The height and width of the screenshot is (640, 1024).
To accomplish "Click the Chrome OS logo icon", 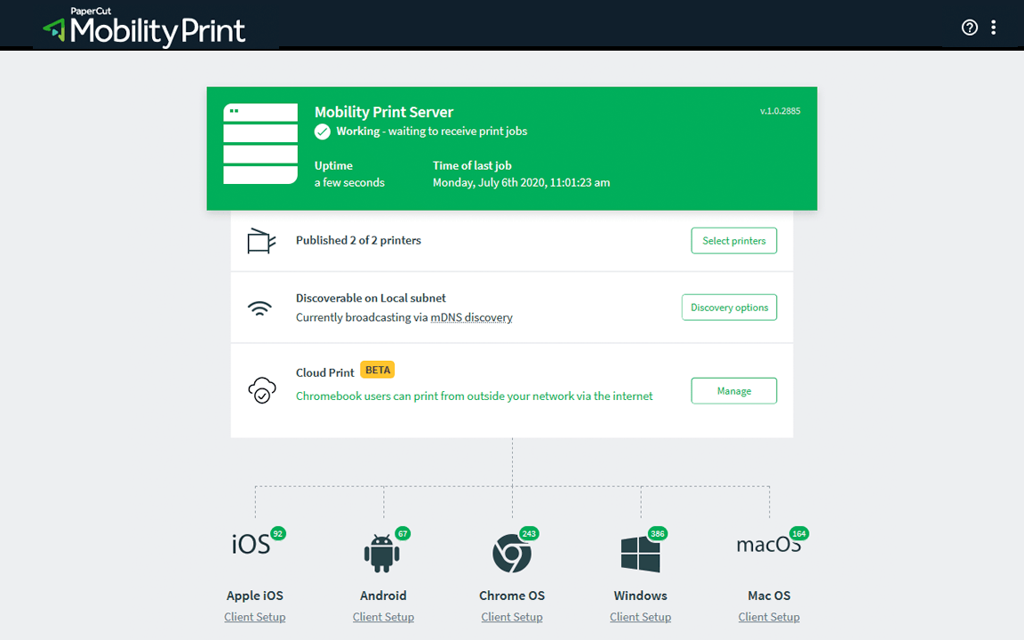I will pos(511,553).
